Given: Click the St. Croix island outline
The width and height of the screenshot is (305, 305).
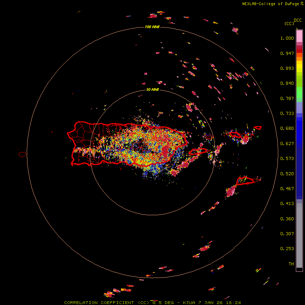Looking at the screenshot, I should 245,180.
